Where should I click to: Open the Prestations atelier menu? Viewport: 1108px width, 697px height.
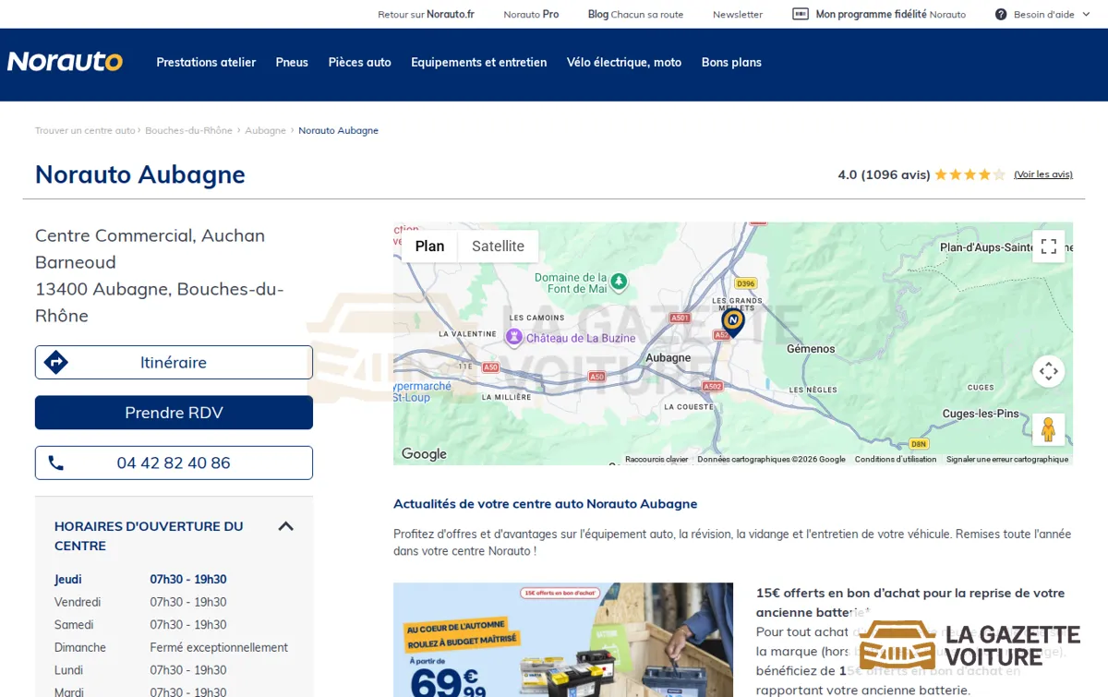(206, 63)
